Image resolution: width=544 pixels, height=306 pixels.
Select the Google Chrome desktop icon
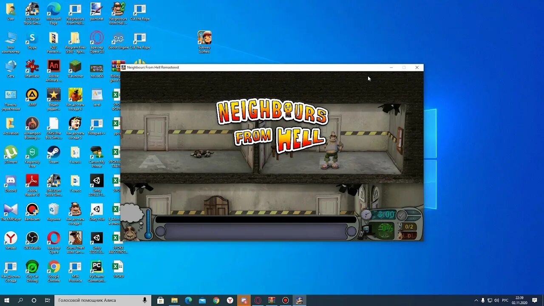pyautogui.click(x=54, y=272)
